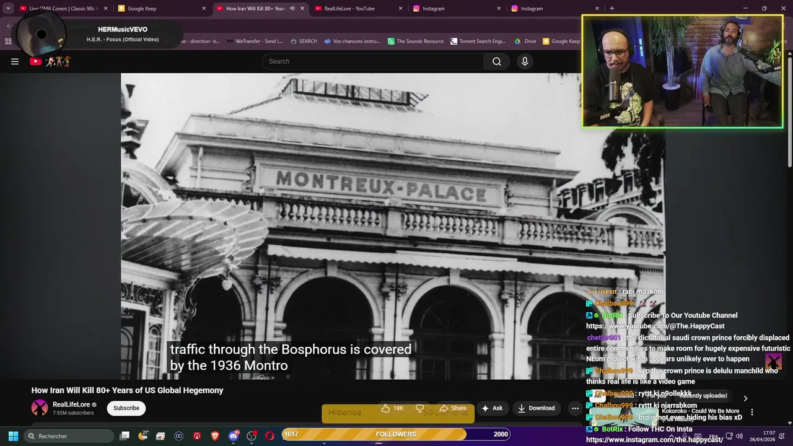
Task: Expand related chips with right chevron
Action: pyautogui.click(x=745, y=398)
